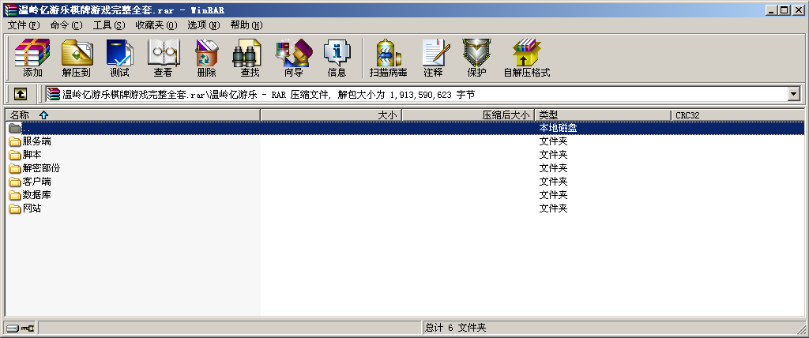The height and width of the screenshot is (338, 809).
Task: Click the 自解压格式 (SFX) icon
Action: coord(526,58)
